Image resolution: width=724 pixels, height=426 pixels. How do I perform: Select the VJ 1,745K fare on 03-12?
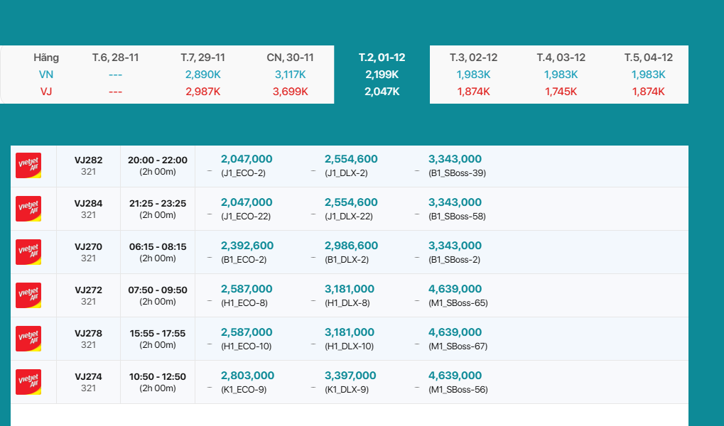[561, 91]
